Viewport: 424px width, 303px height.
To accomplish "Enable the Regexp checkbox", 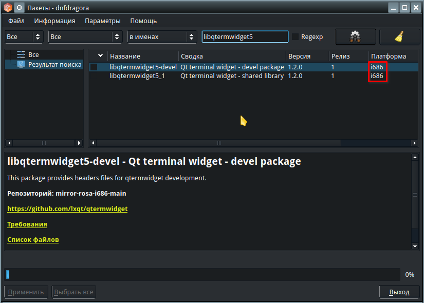I will [295, 37].
